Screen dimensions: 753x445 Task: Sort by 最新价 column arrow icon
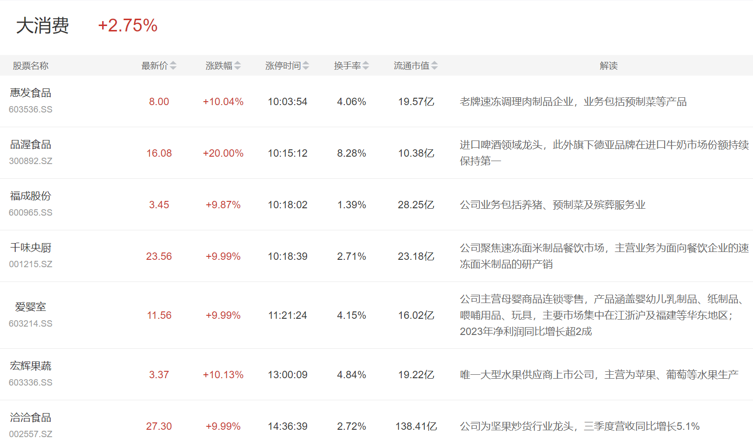(x=173, y=66)
